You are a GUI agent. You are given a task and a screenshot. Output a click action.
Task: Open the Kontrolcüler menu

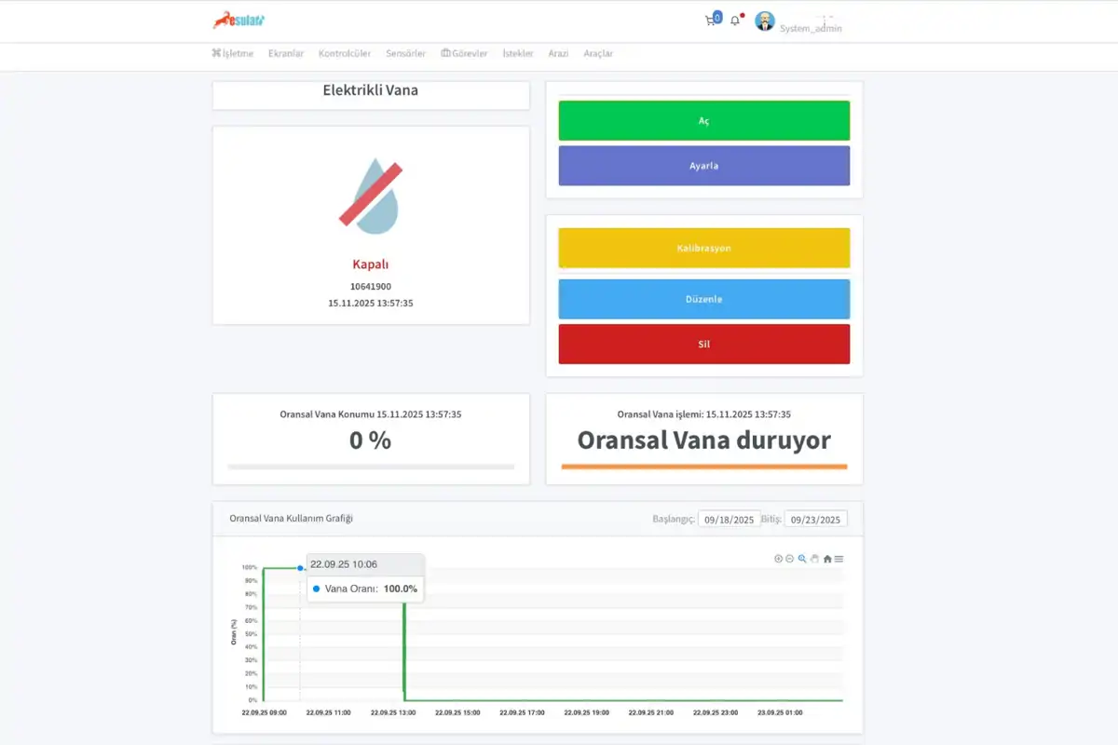point(346,54)
